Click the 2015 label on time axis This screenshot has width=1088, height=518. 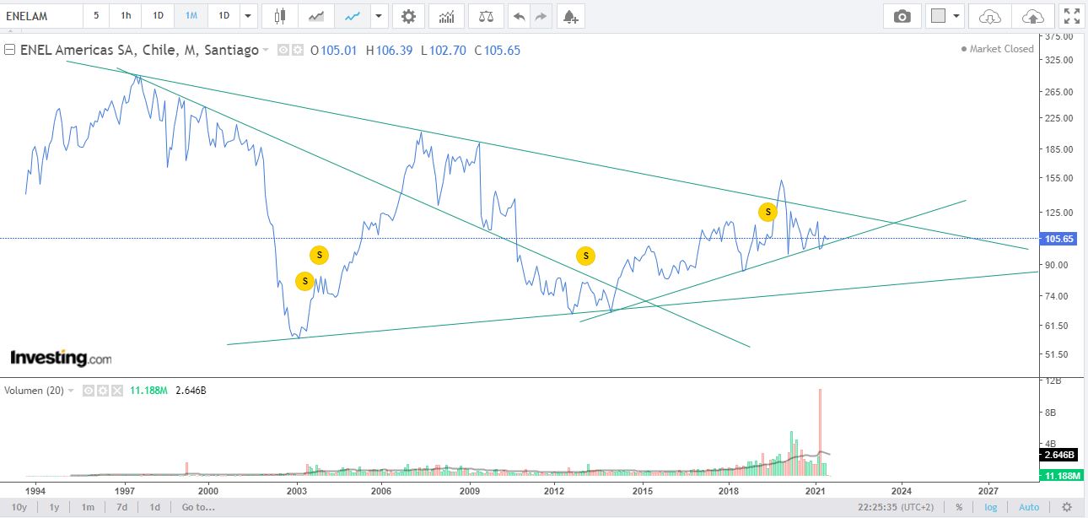coord(643,490)
